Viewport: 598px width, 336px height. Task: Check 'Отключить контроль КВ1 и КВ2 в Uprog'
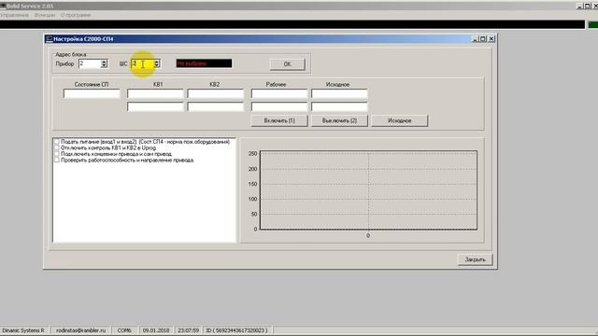click(x=57, y=147)
